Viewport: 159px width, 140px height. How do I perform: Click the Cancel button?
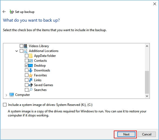pyautogui.click(x=147, y=134)
